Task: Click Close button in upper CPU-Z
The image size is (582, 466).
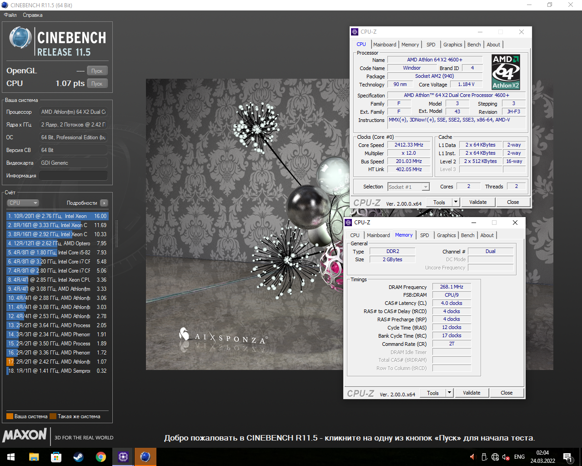Action: coord(513,203)
